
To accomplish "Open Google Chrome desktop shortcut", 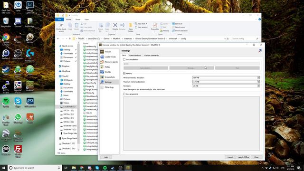I will point(6,39).
